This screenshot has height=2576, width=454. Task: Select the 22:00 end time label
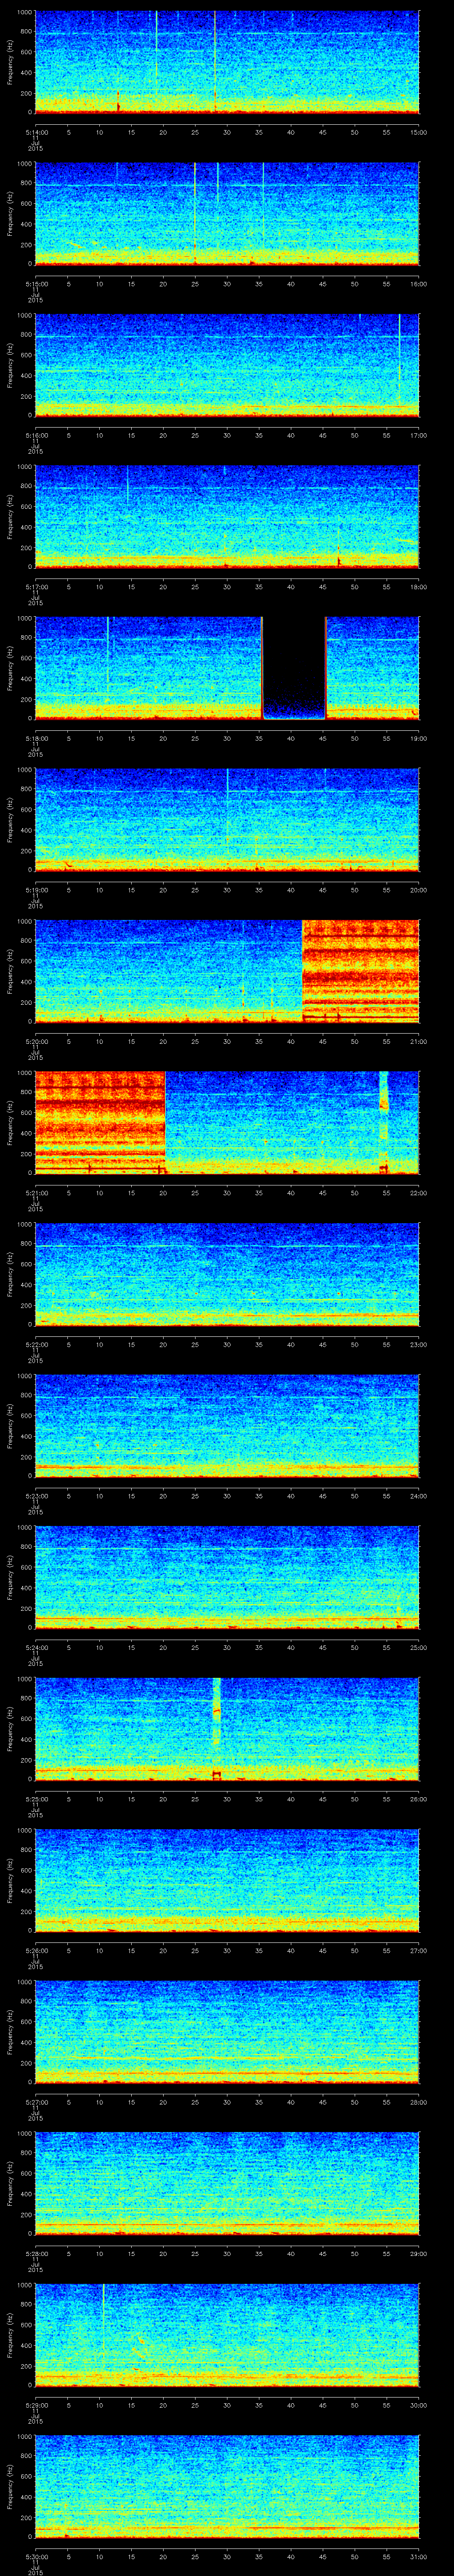[x=418, y=1193]
